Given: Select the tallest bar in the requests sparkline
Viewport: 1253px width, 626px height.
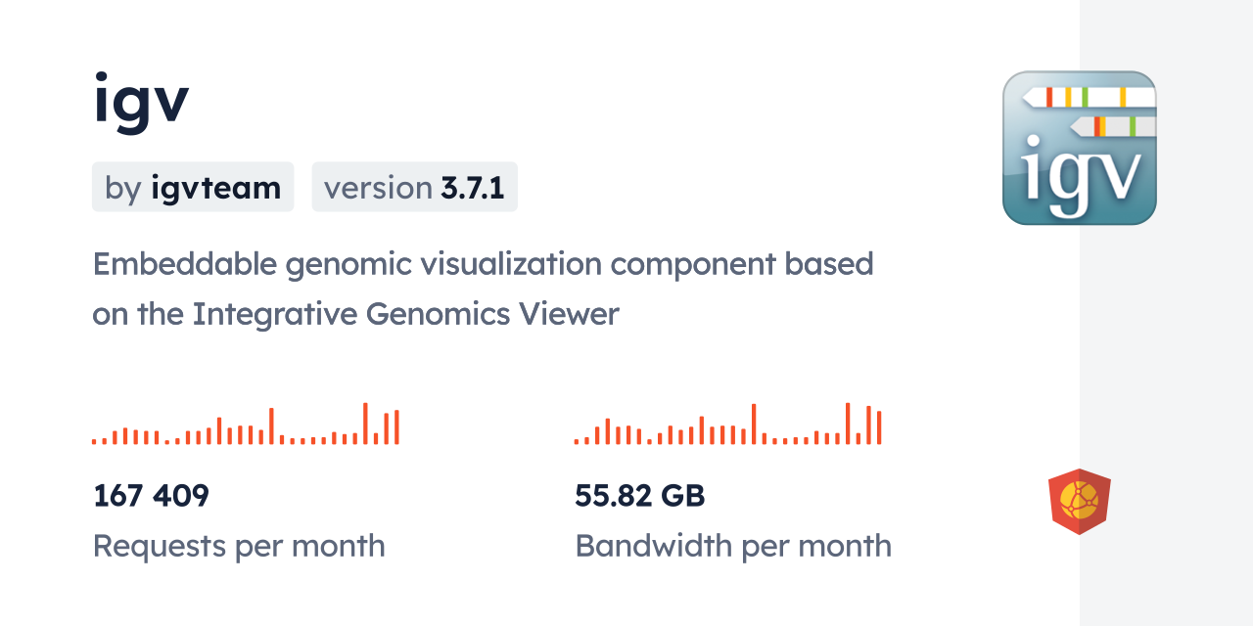Looking at the screenshot, I should [x=365, y=424].
